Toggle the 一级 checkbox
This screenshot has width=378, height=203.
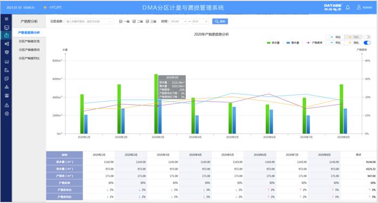[120, 22]
